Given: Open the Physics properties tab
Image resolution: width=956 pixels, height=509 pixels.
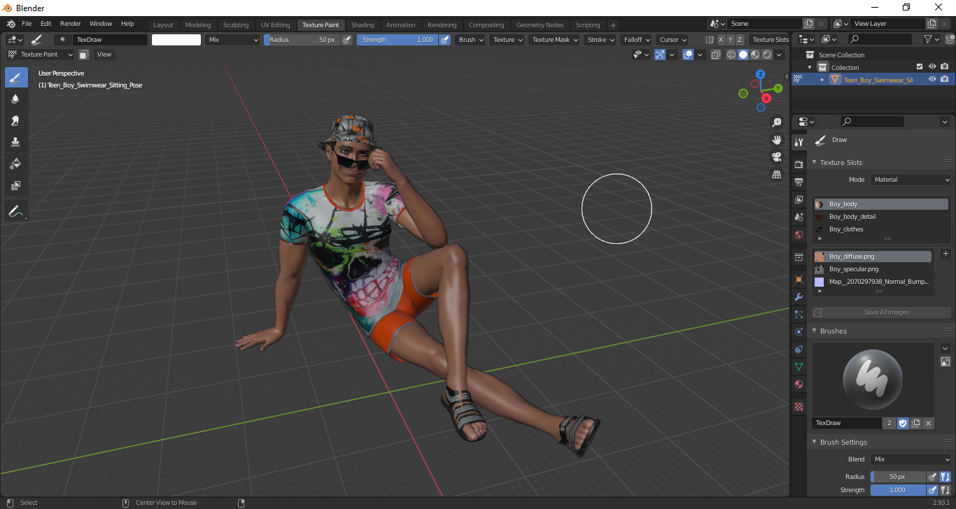Looking at the screenshot, I should point(799,331).
